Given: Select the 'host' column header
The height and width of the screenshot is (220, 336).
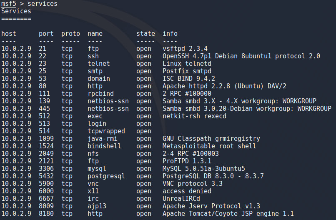Looking at the screenshot, I should 9,34.
